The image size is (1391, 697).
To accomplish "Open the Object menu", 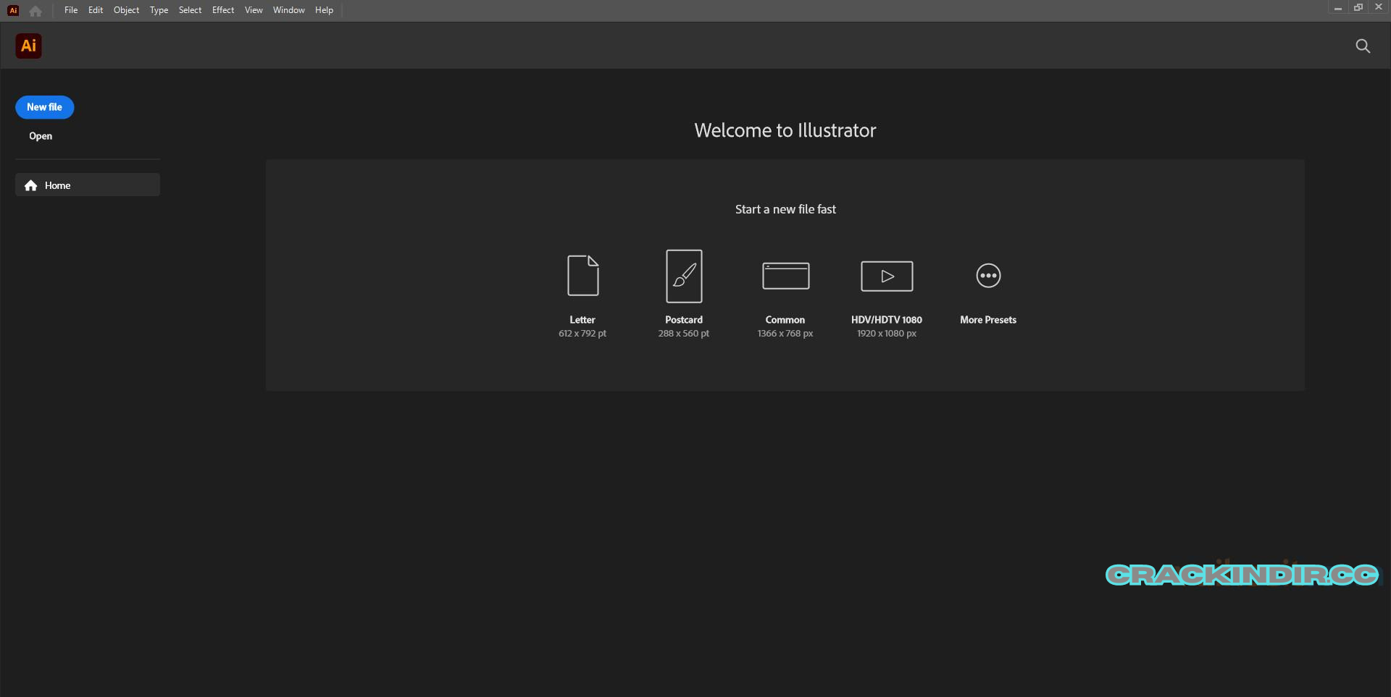I will click(x=126, y=10).
